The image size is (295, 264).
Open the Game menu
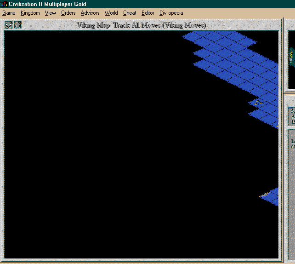pyautogui.click(x=9, y=13)
